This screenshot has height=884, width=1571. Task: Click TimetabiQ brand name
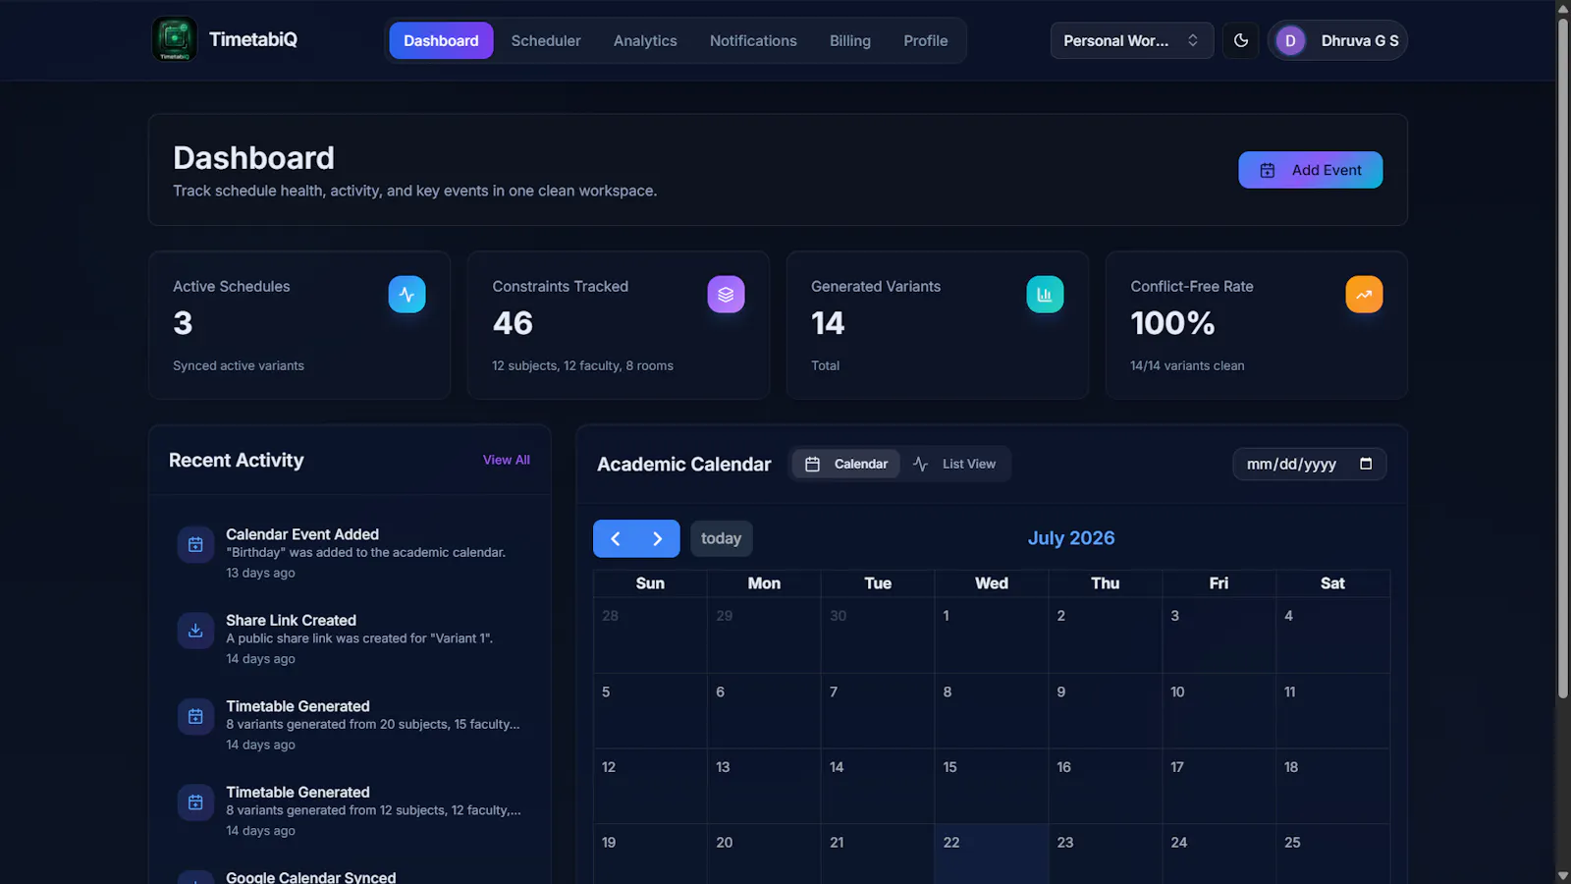pyautogui.click(x=253, y=39)
